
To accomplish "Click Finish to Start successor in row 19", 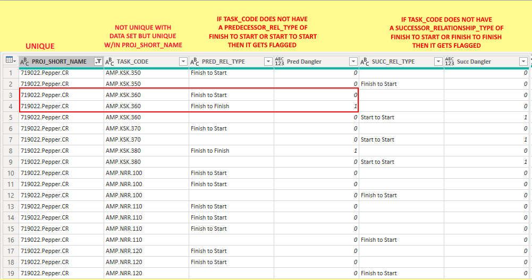I will 378,273.
